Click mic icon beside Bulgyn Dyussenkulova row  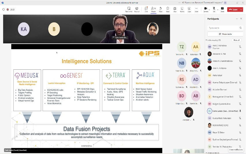pos(240,104)
